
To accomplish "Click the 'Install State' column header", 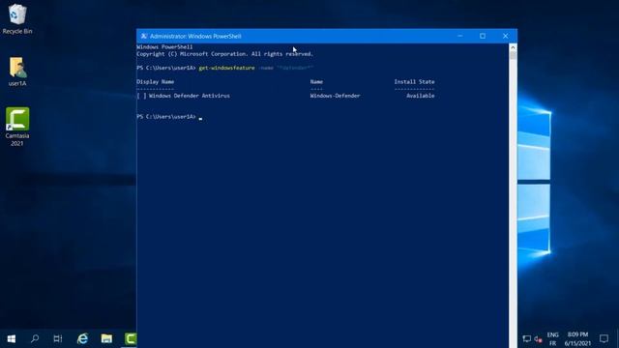I will pos(414,81).
